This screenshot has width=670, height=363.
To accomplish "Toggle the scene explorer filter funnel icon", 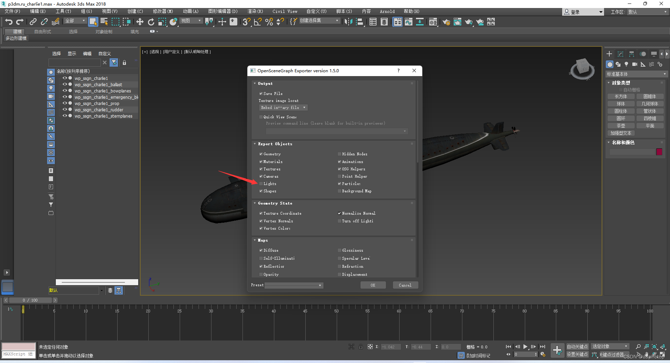I will [x=114, y=62].
